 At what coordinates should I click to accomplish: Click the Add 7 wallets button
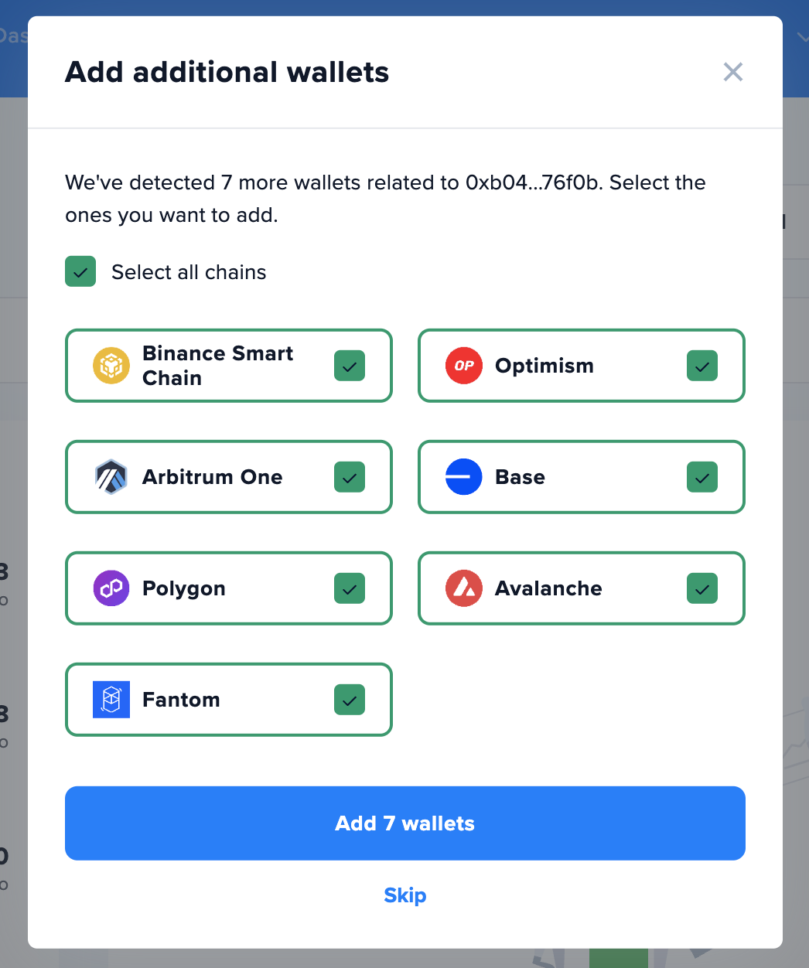pyautogui.click(x=405, y=823)
